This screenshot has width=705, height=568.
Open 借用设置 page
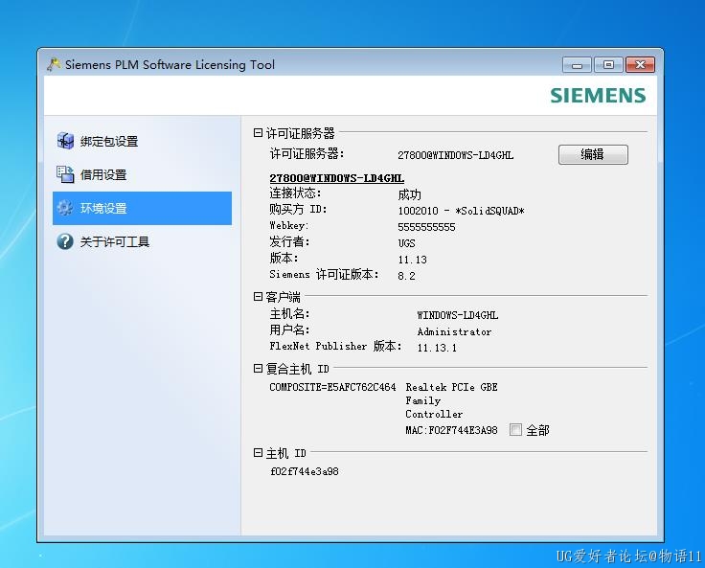[142, 174]
